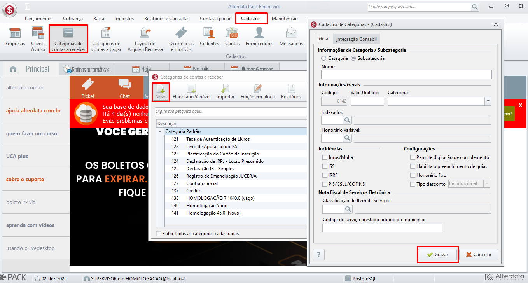Open the Relatórios e Consultas menu

[x=166, y=19]
